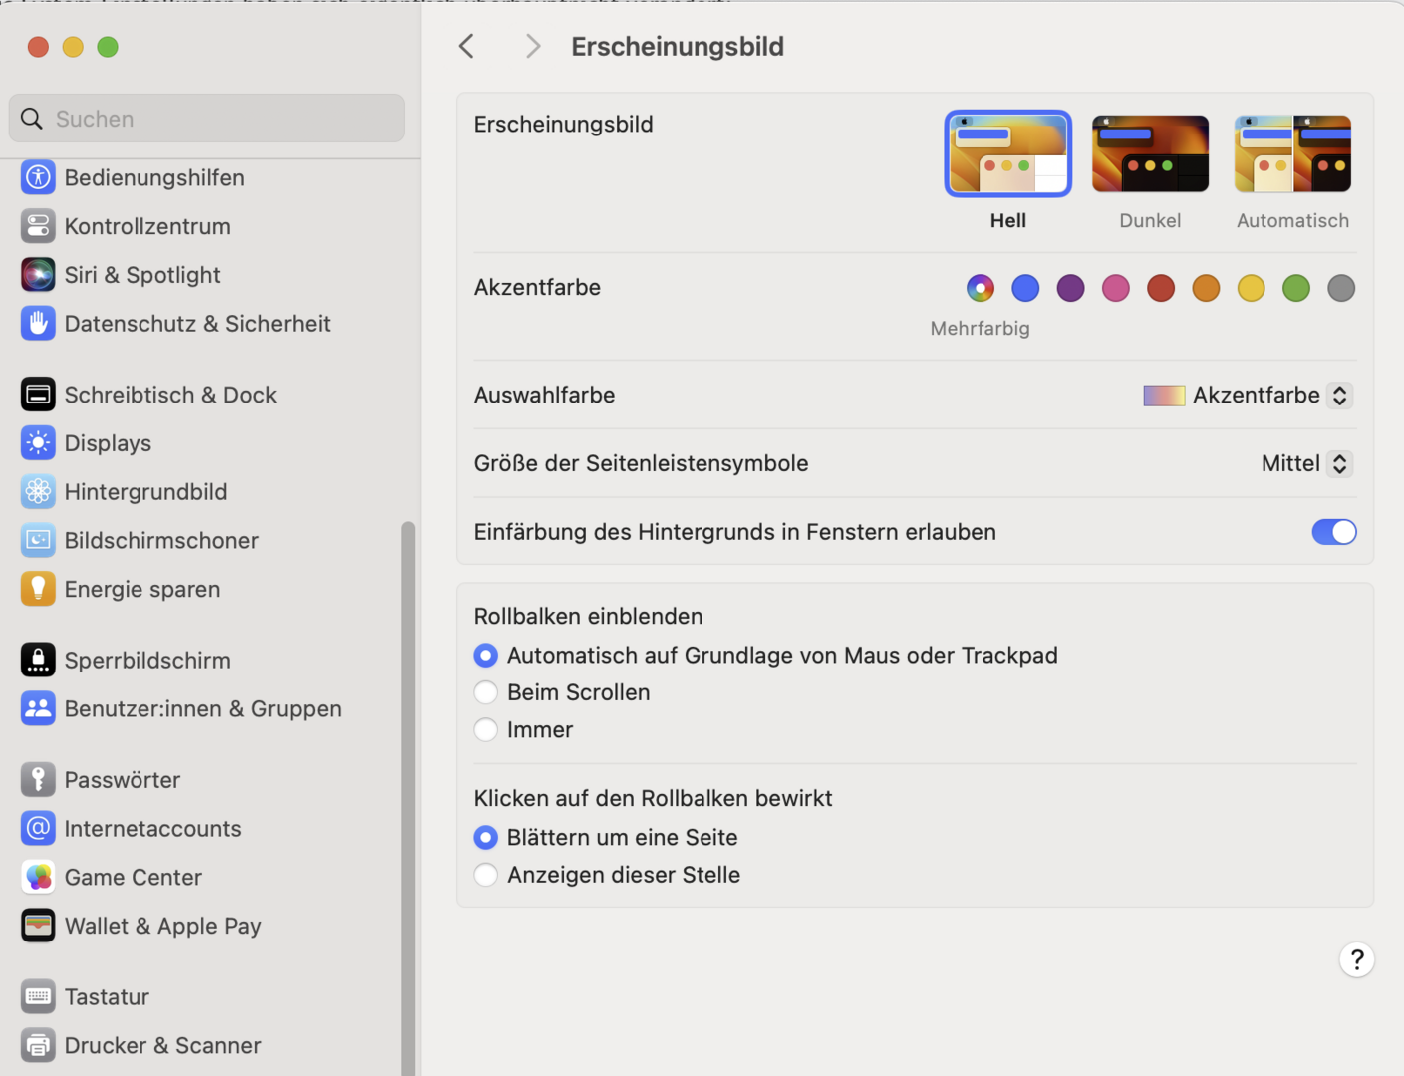This screenshot has width=1404, height=1076.
Task: Select the Beim Scrollen radio button
Action: pyautogui.click(x=485, y=692)
